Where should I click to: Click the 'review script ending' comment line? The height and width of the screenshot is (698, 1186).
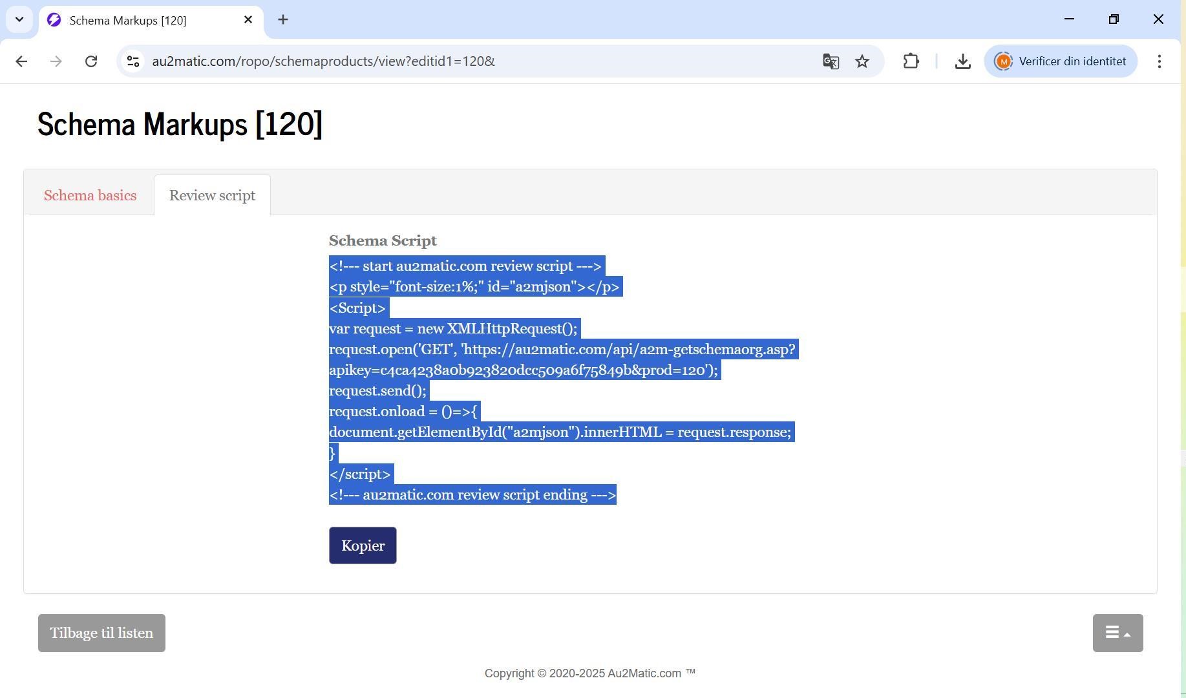[472, 495]
